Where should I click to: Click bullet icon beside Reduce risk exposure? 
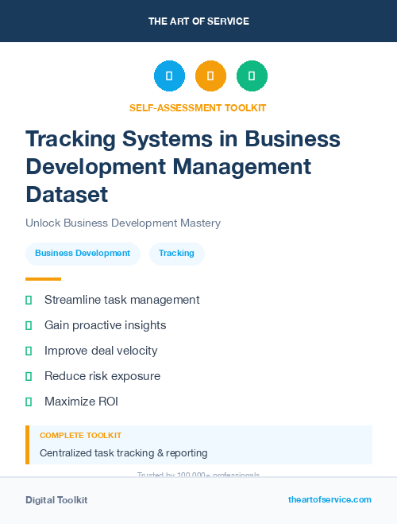[29, 376]
